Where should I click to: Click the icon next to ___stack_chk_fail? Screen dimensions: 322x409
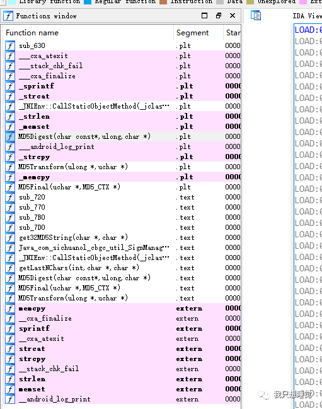(10, 66)
